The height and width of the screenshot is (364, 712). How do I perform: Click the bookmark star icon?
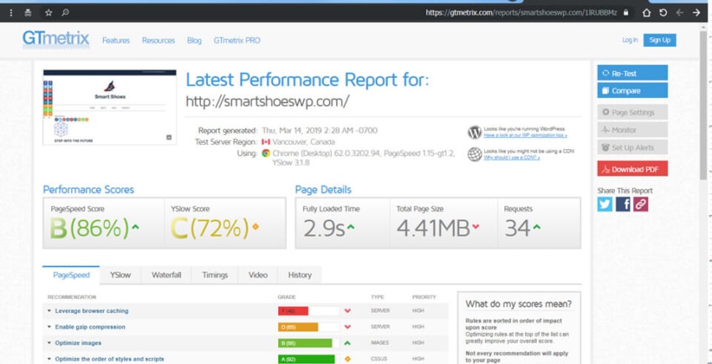pos(49,13)
